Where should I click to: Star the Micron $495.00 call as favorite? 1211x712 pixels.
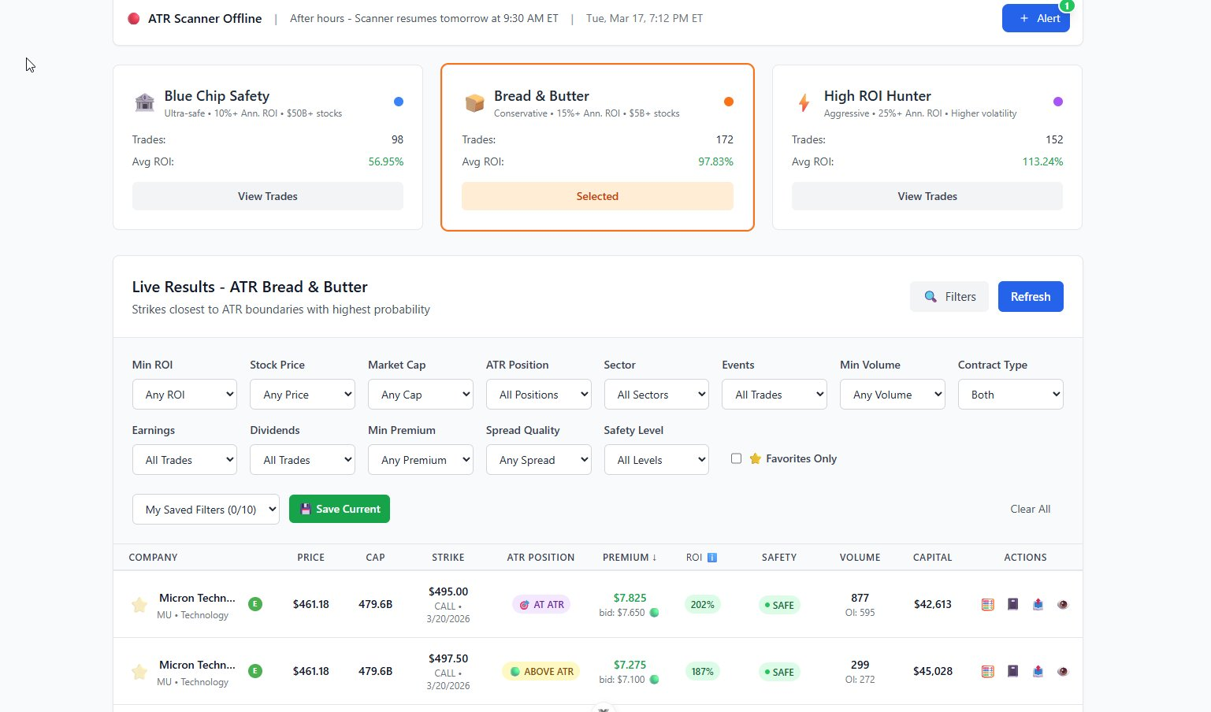point(139,605)
